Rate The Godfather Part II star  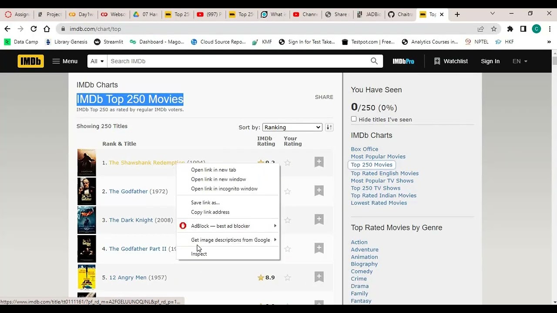point(287,249)
